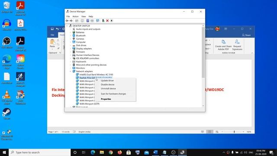
Task: Click the Device Manager vertical scrollbar thumb
Action: click(203, 52)
